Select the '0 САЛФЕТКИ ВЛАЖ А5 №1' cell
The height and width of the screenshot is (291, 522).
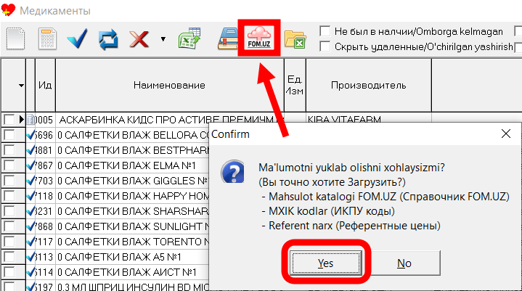(x=133, y=258)
